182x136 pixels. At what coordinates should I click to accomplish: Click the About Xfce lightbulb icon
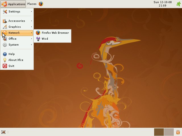click(x=5, y=60)
